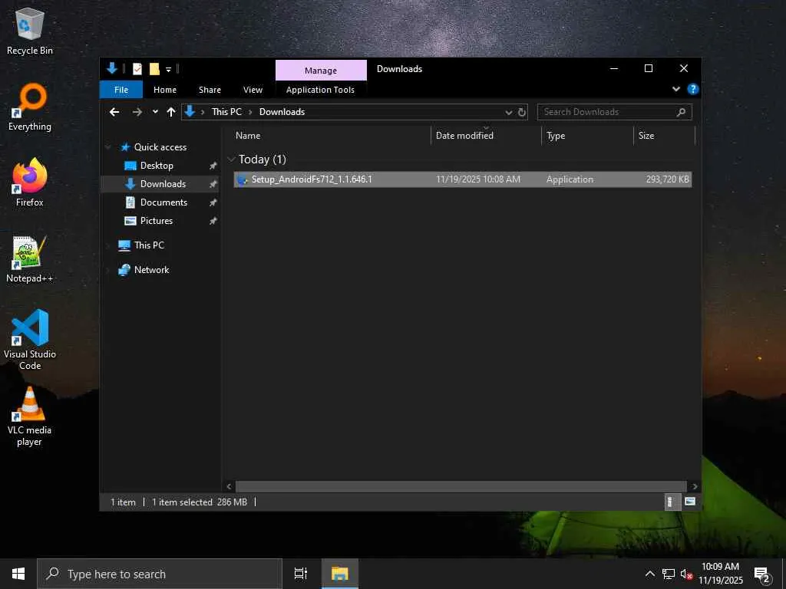This screenshot has width=786, height=589.
Task: Refresh the Downloads folder view
Action: click(522, 112)
